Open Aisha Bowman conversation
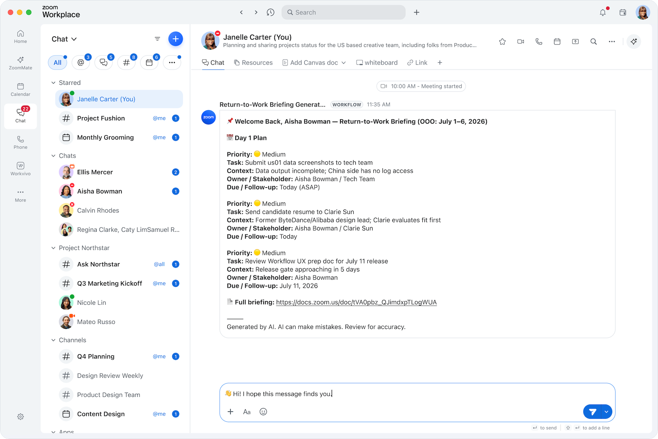 pos(119,191)
